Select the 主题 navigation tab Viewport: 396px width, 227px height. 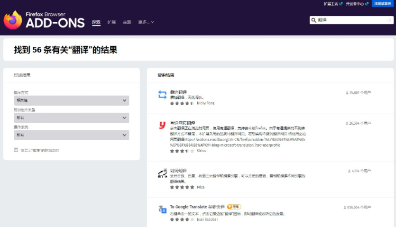127,22
